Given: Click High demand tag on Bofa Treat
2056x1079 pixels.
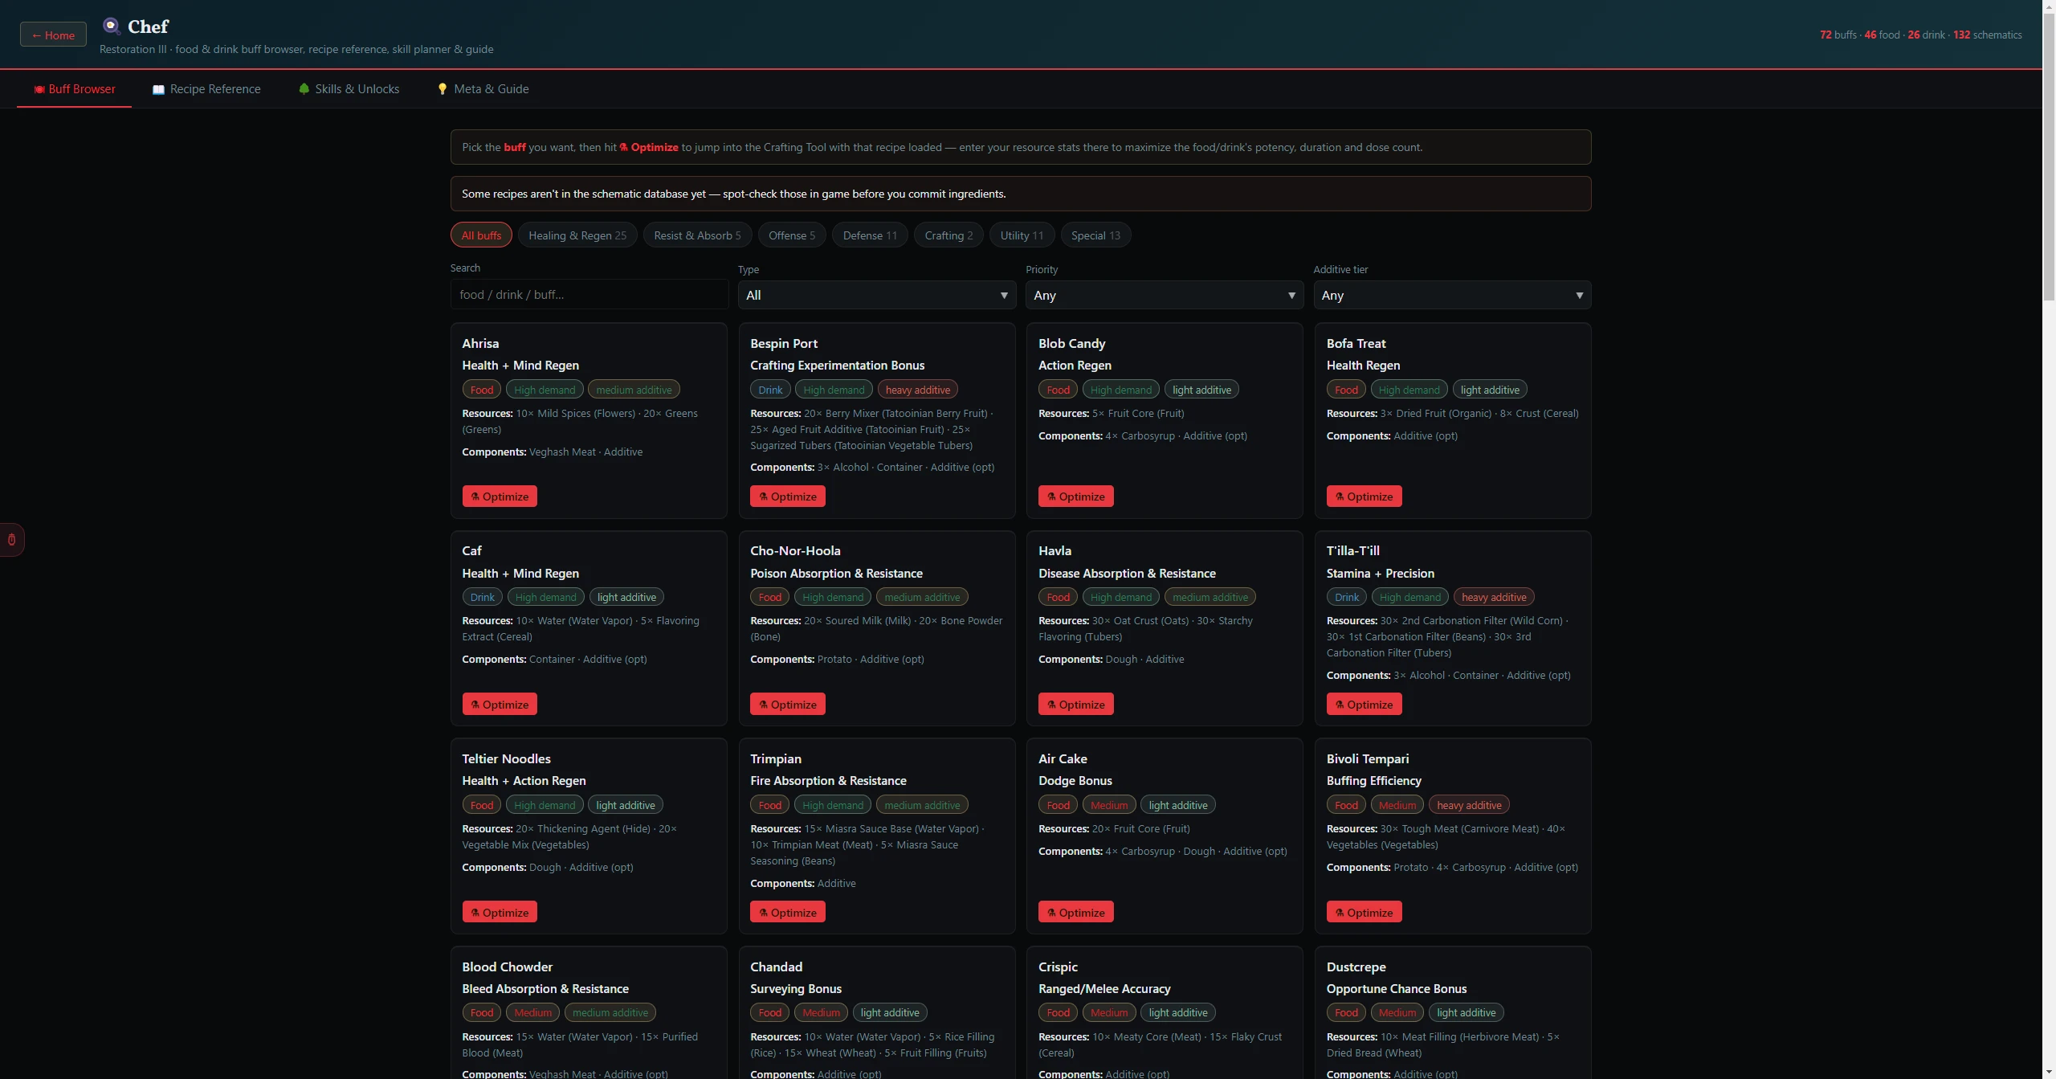Looking at the screenshot, I should click(1409, 390).
